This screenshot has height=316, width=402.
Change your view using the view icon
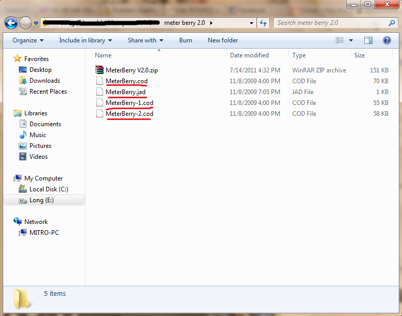pyautogui.click(x=340, y=40)
